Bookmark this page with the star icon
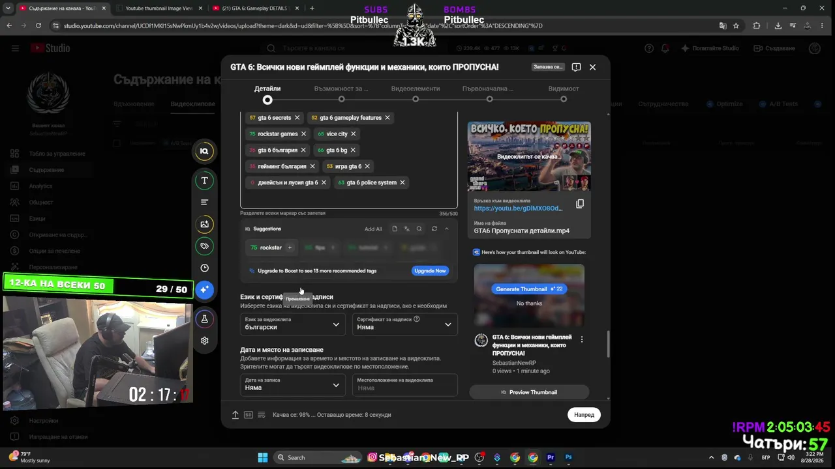Viewport: 835px width, 469px height. tap(736, 25)
